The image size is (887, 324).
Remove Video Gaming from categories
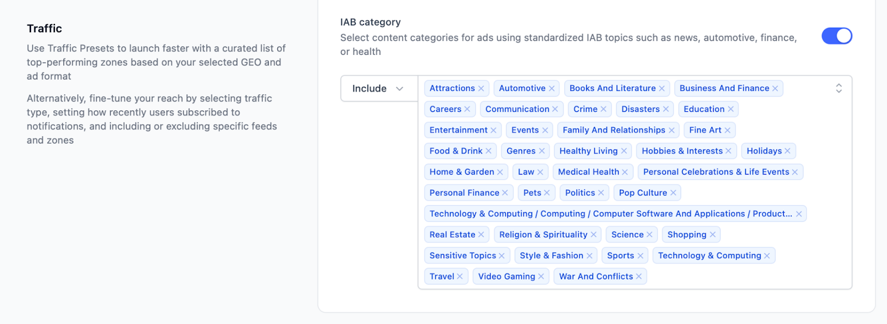click(541, 276)
